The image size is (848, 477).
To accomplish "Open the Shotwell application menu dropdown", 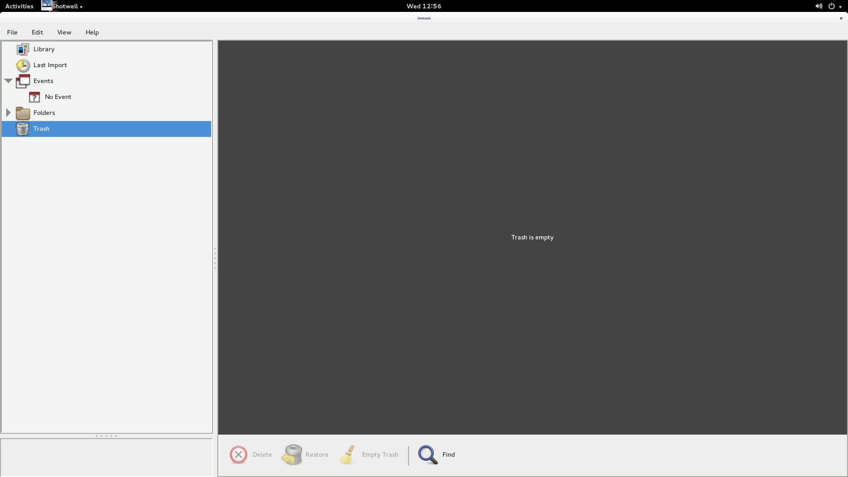I will (x=67, y=6).
